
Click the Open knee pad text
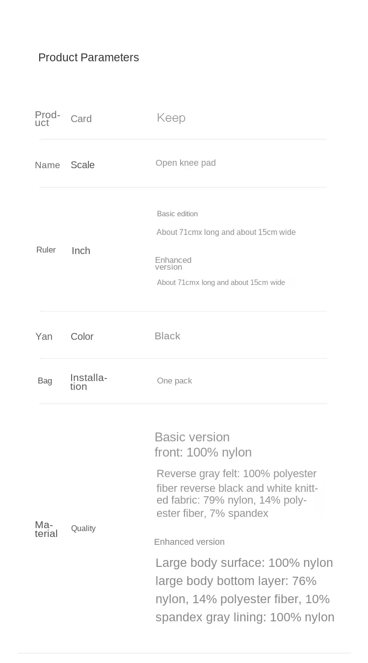185,163
